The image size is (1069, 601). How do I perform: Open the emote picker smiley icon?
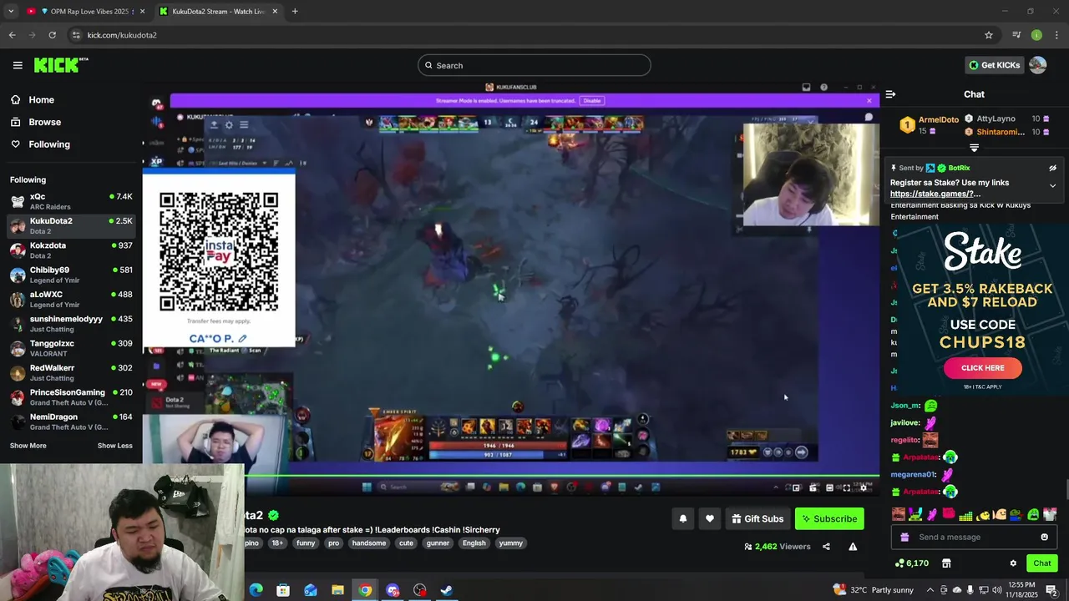point(1044,537)
